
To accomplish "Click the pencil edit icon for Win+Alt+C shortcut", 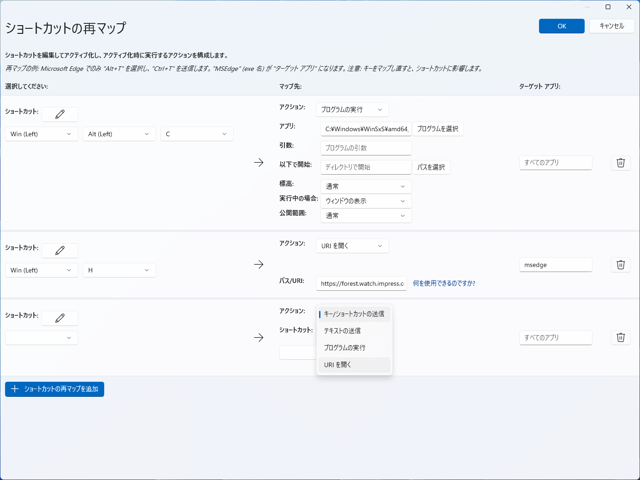I will [60, 114].
